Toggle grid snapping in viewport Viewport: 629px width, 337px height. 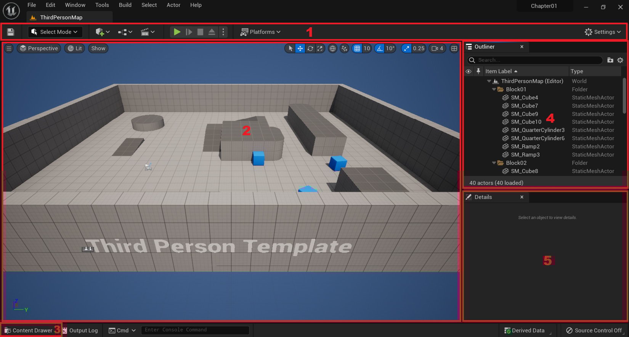[357, 48]
